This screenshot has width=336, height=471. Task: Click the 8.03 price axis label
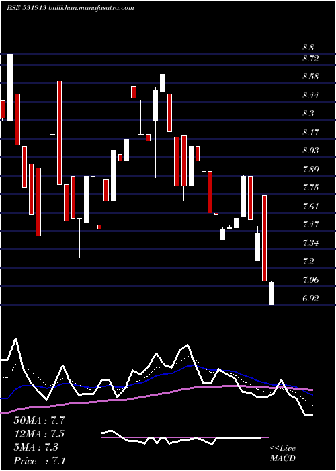point(310,151)
